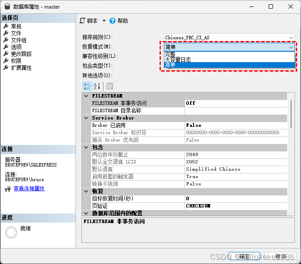
Task: Select the 两位数年份截止 row
Action: [189, 154]
